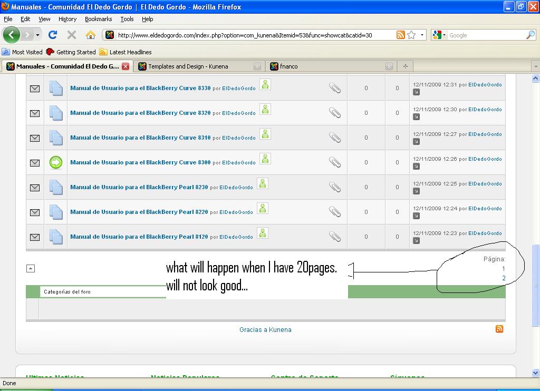Switch to Templates and Design - Kunena tab

188,66
